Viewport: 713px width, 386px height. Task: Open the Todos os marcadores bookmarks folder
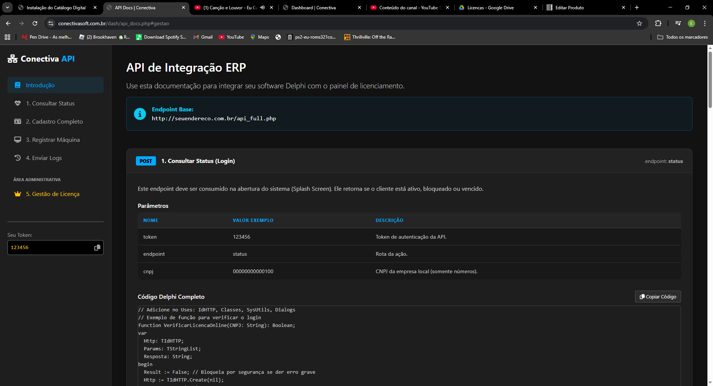(683, 37)
